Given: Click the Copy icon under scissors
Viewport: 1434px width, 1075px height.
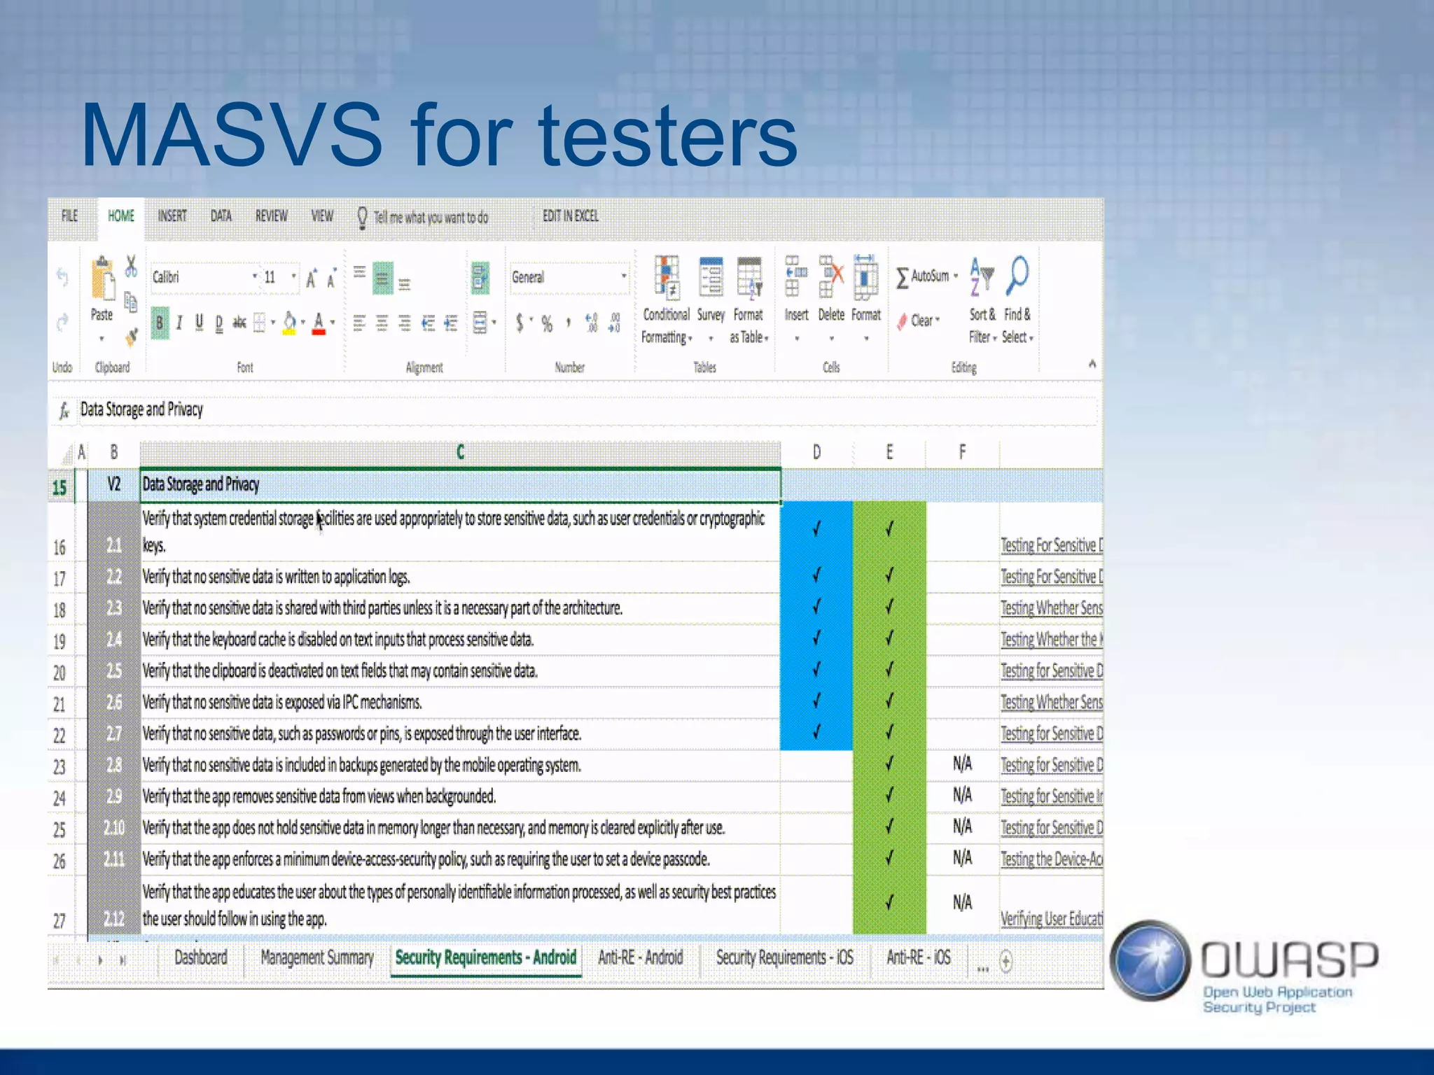Looking at the screenshot, I should [x=131, y=302].
